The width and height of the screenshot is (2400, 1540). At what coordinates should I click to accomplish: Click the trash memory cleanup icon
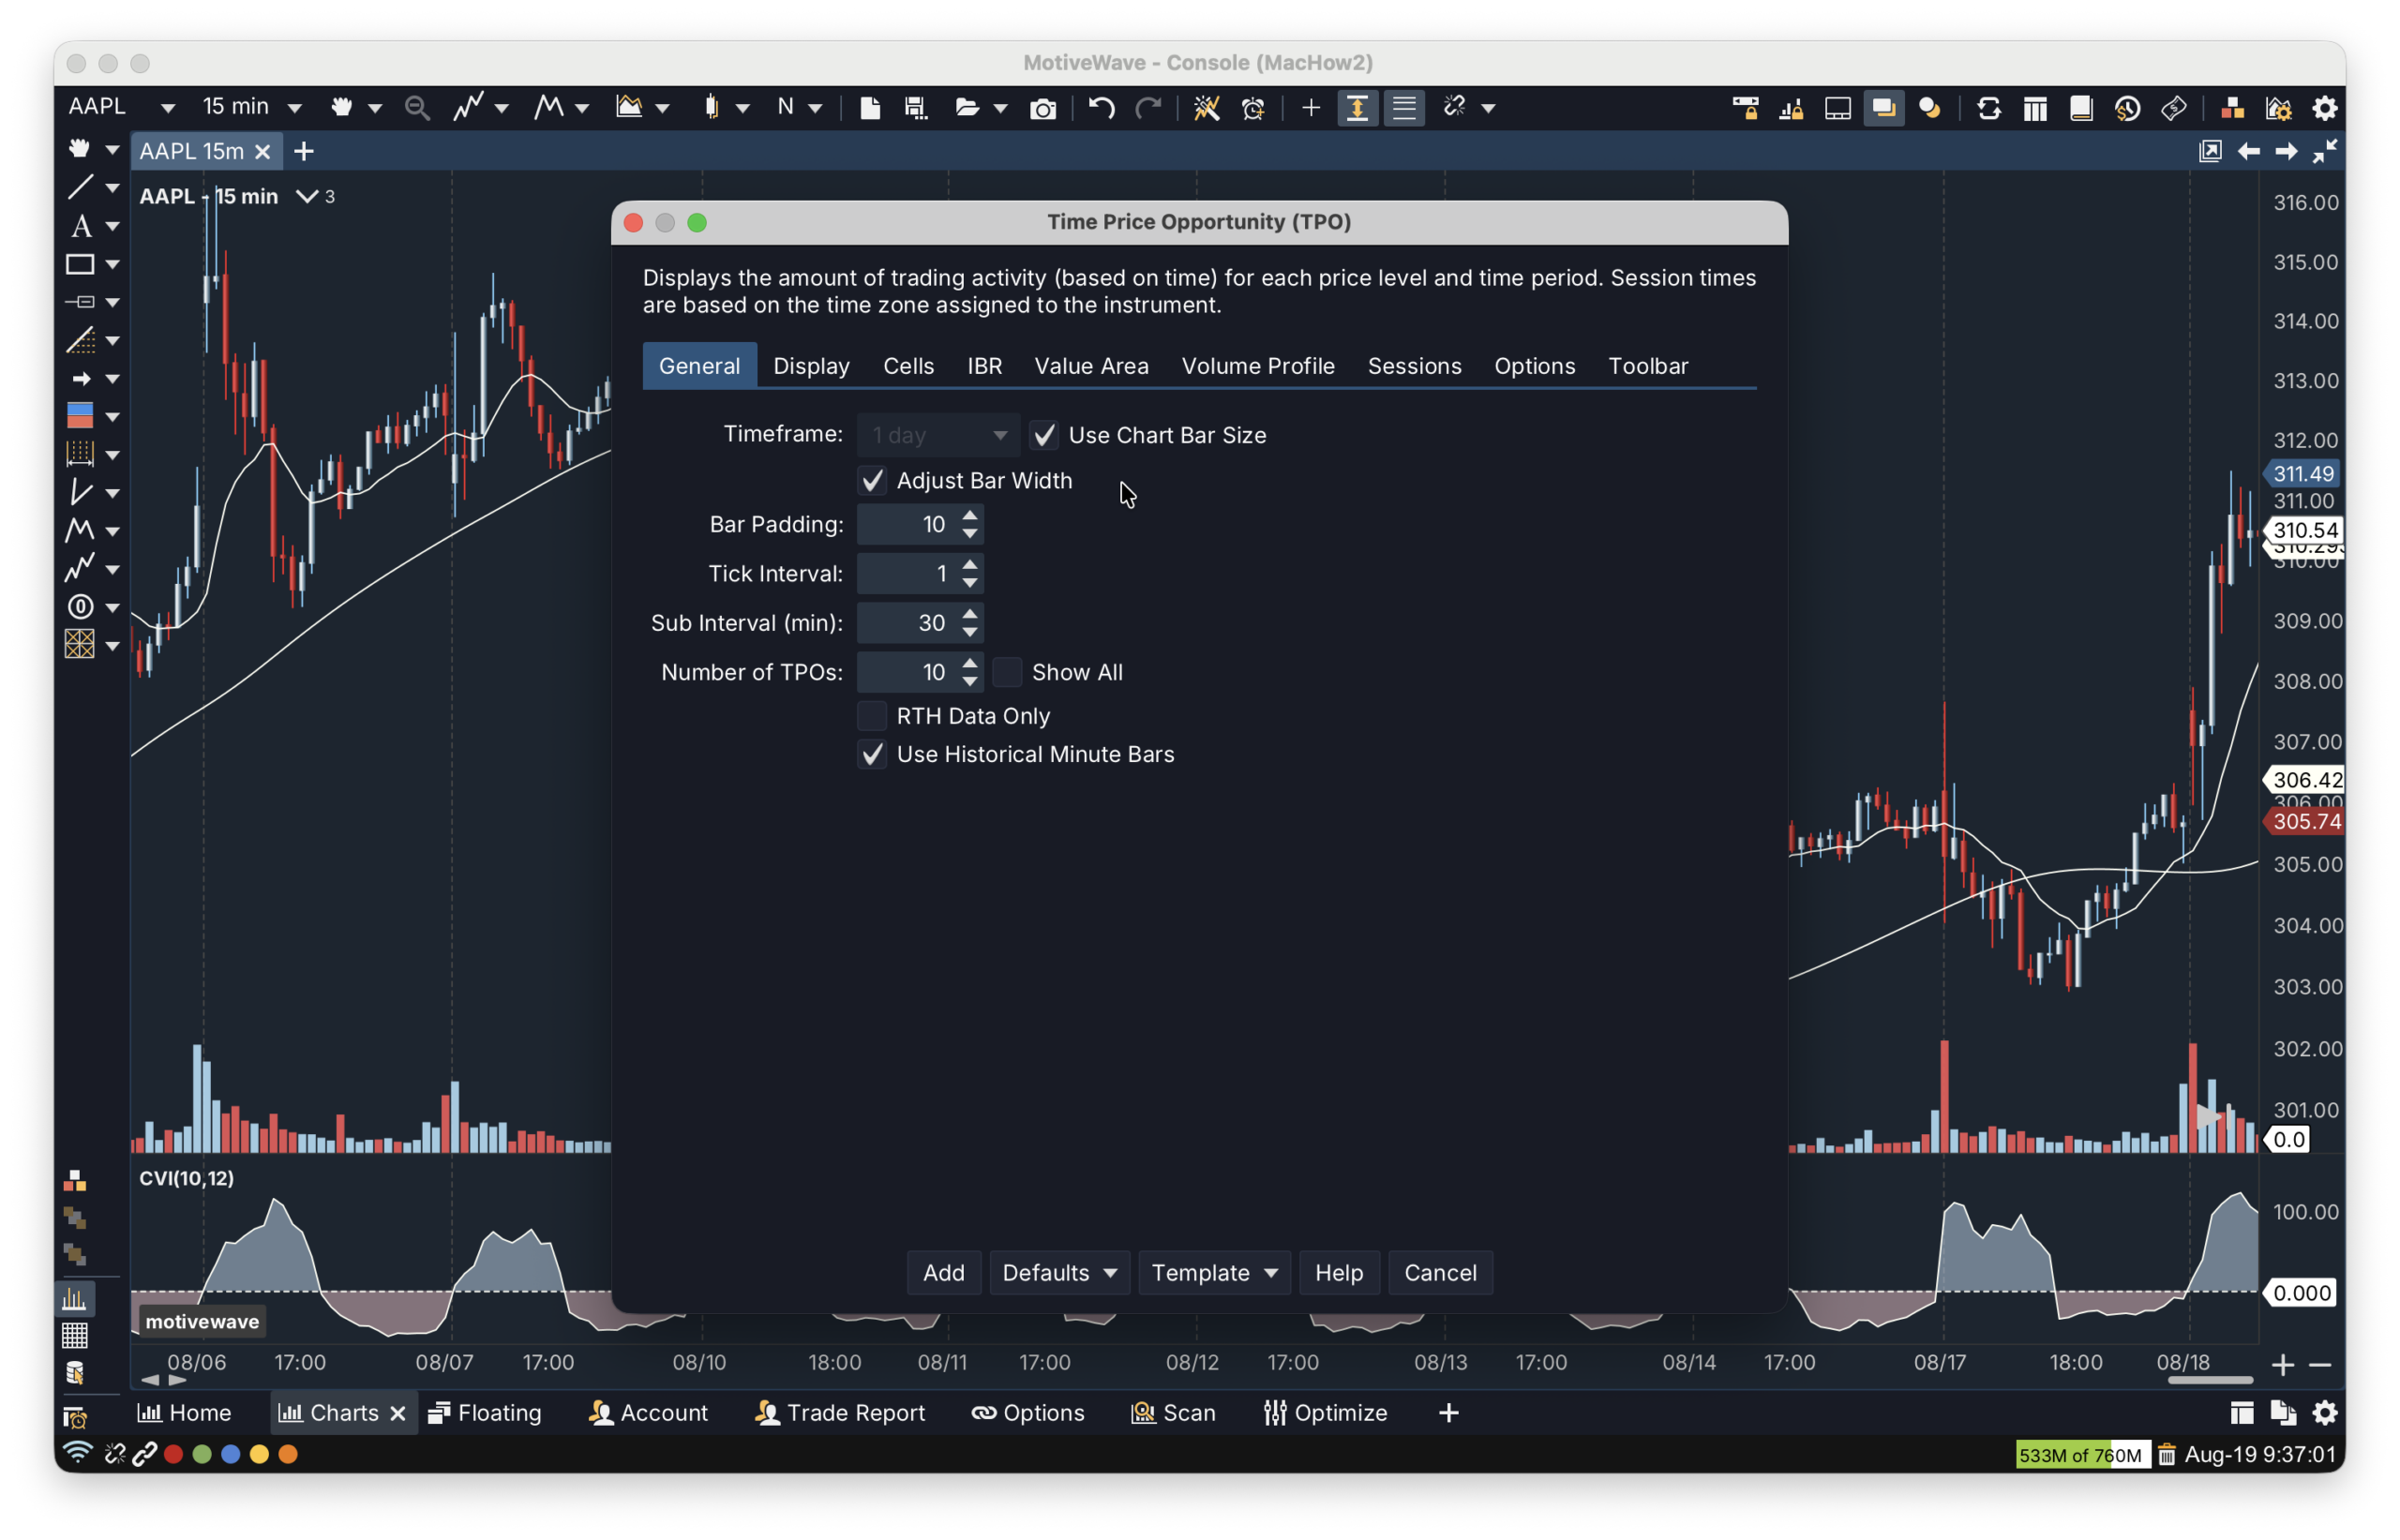[x=2166, y=1454]
